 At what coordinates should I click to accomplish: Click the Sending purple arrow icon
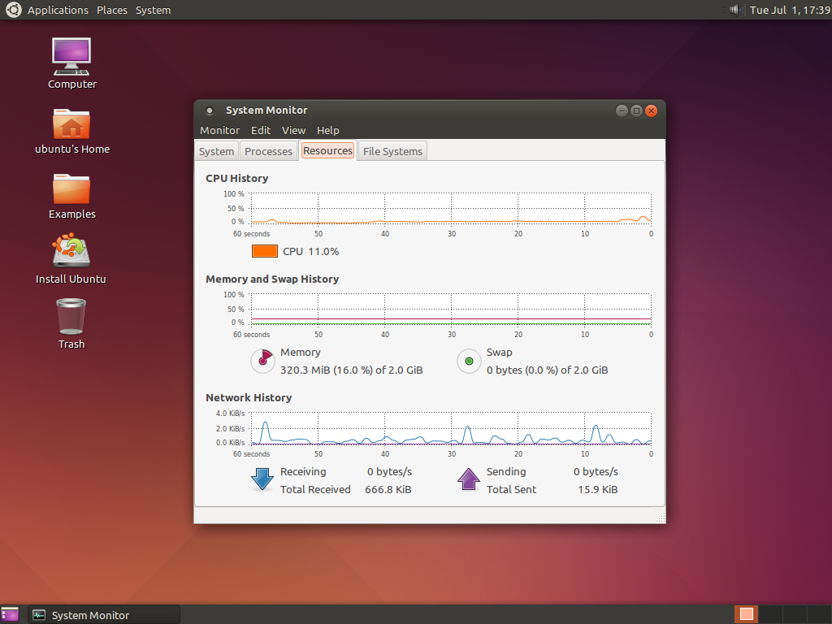pyautogui.click(x=469, y=479)
